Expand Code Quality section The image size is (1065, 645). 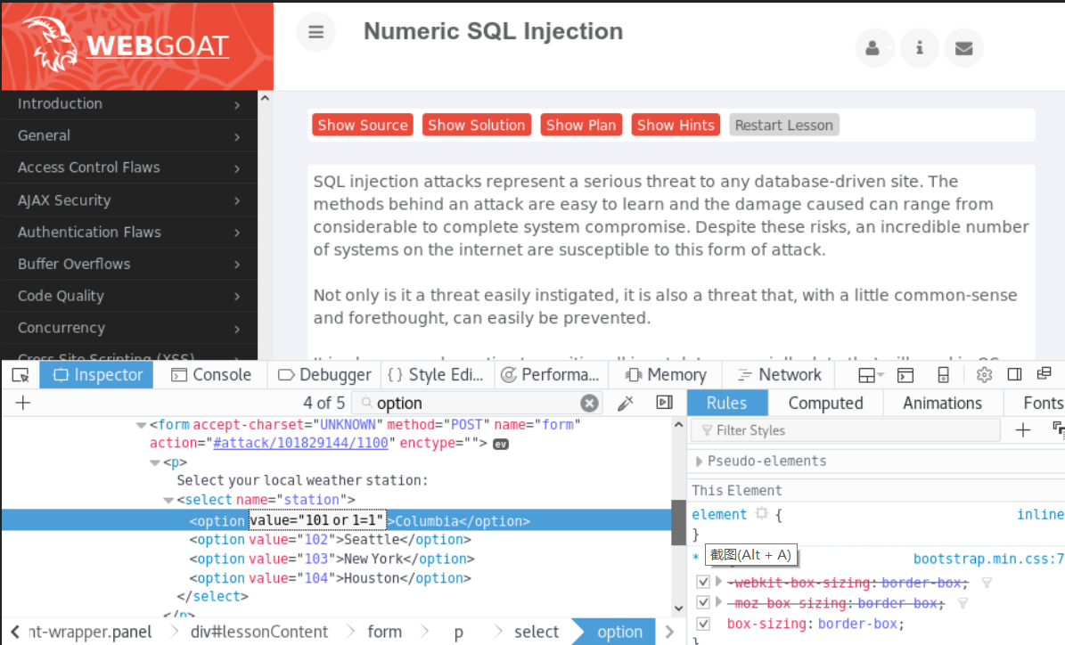129,296
